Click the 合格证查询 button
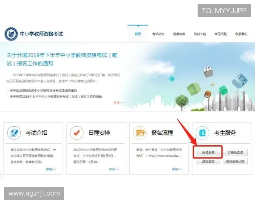This screenshot has width=255, height=204. click(x=235, y=153)
